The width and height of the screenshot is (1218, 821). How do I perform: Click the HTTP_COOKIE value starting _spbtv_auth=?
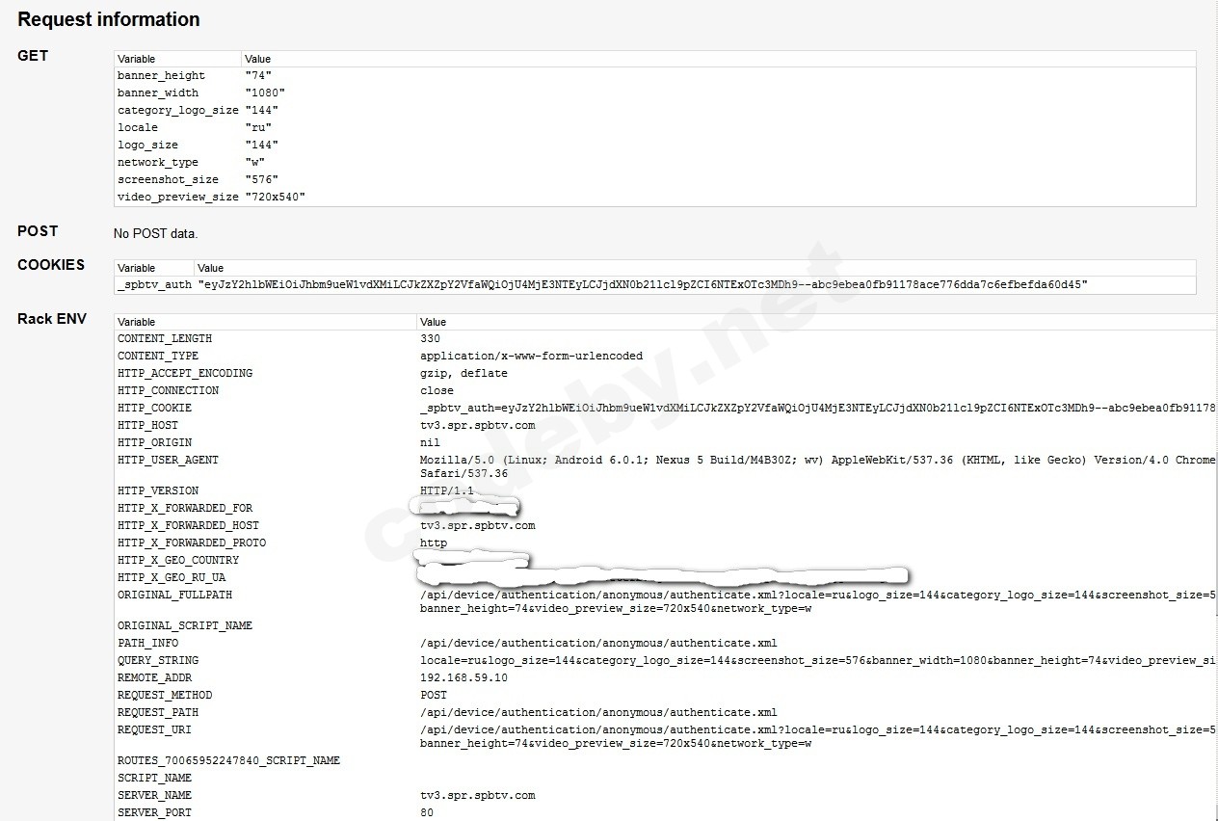point(818,409)
